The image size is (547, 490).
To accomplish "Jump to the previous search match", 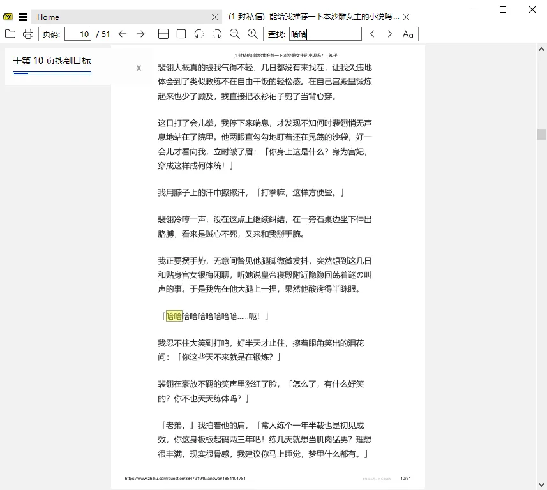I will pyautogui.click(x=372, y=34).
